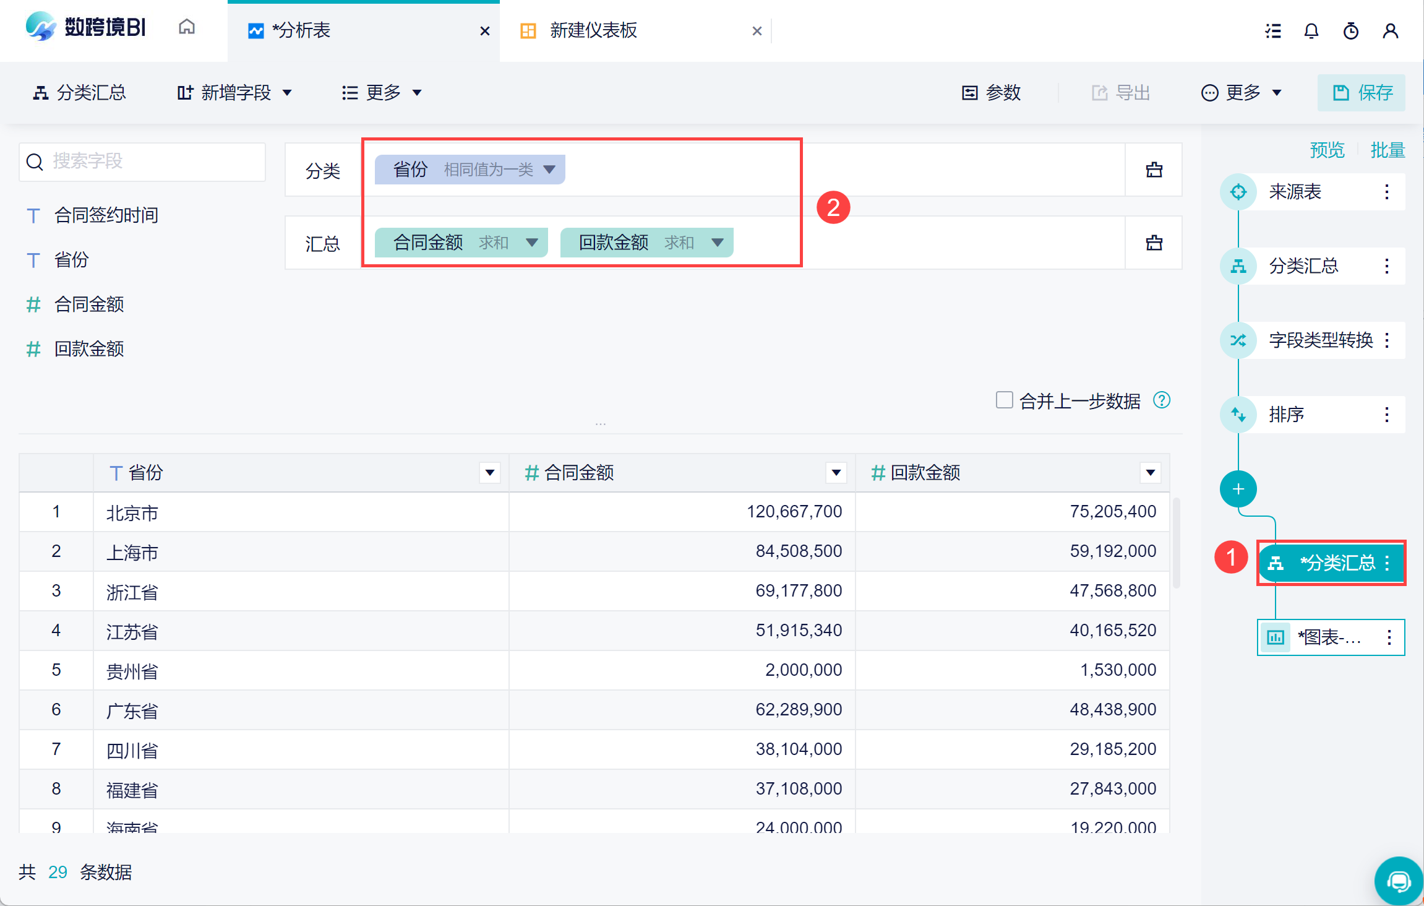Open the 来源表 step options menu
The height and width of the screenshot is (906, 1424).
1387,192
